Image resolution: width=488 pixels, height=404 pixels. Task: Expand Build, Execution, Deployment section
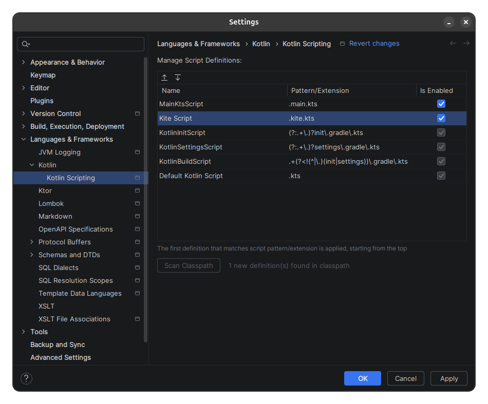click(x=24, y=126)
